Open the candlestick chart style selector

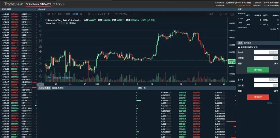click(89, 14)
